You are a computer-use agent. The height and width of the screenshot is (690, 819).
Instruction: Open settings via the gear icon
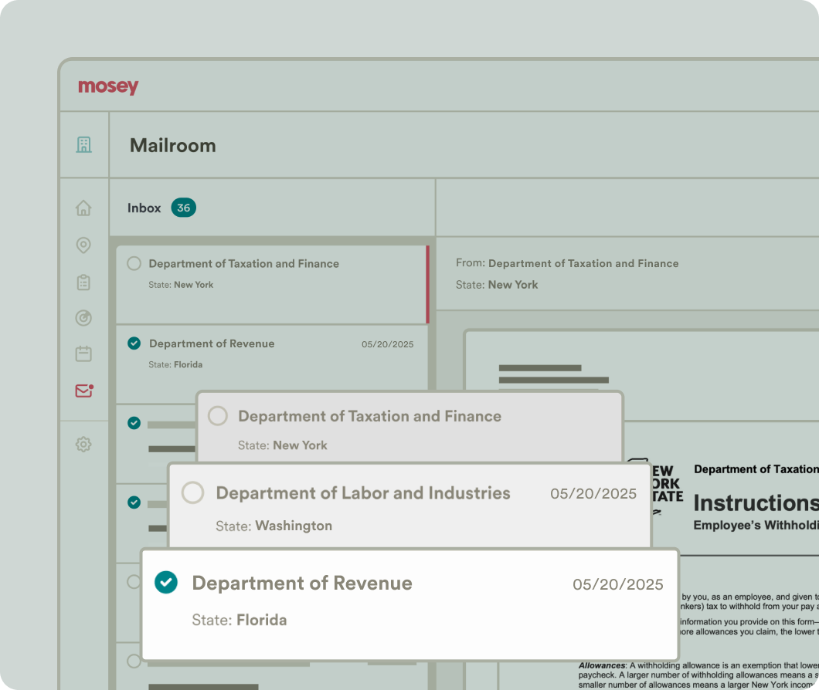click(83, 444)
